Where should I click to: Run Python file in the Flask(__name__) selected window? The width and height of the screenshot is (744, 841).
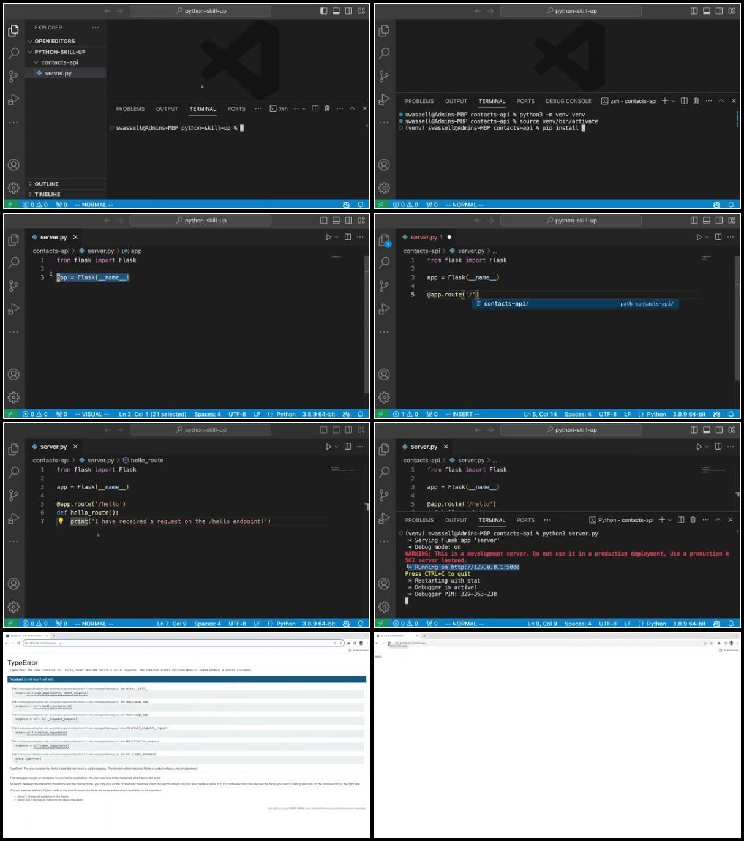pos(328,237)
